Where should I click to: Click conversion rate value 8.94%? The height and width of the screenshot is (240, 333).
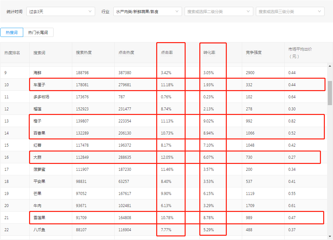(208, 133)
